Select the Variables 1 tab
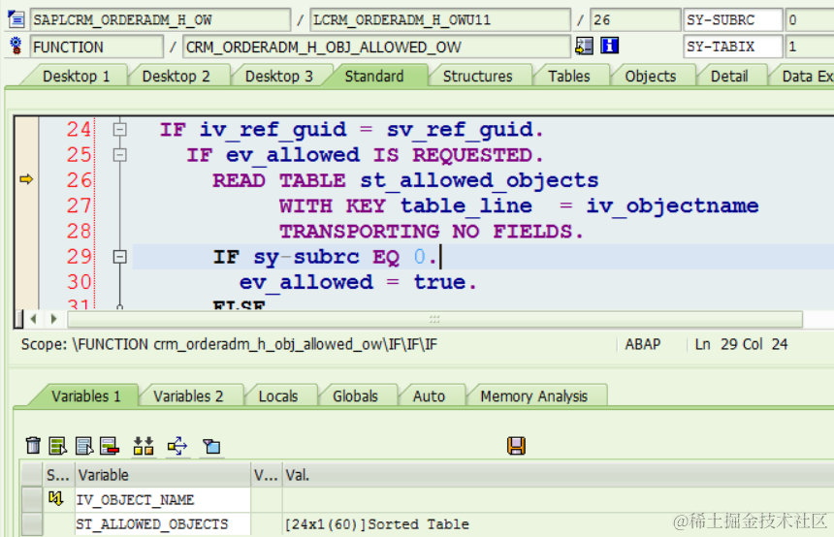 (x=85, y=396)
